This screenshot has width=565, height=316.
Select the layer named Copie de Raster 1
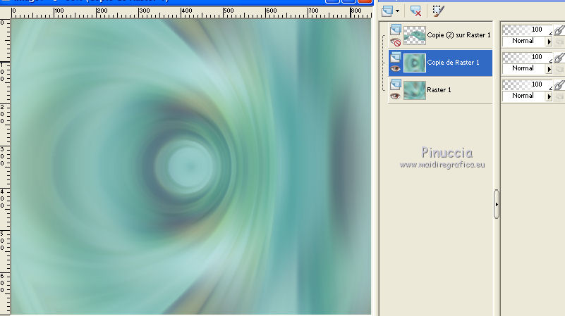453,63
